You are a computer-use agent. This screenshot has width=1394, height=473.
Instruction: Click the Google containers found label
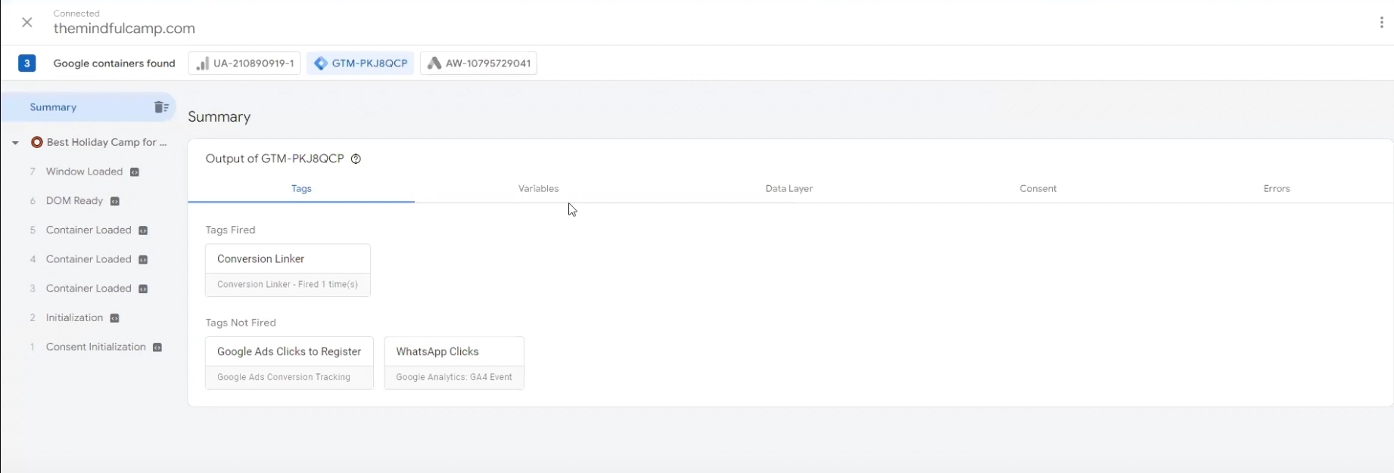pos(114,63)
